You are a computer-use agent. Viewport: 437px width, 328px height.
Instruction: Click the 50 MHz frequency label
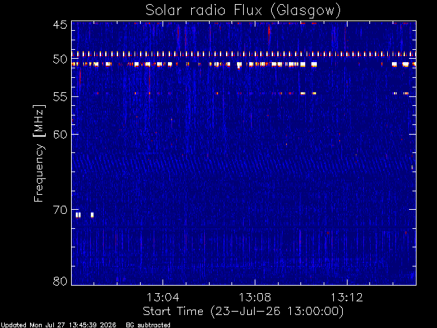(60, 59)
